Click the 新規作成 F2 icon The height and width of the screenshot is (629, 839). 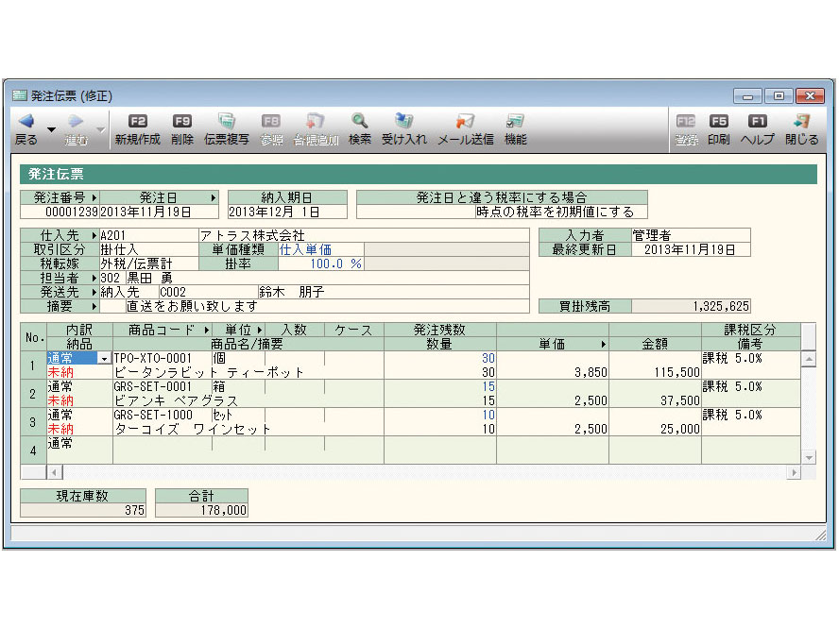[137, 122]
